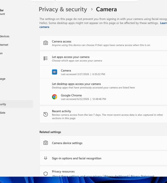Click the Camera page title
The width and height of the screenshot is (167, 183).
pyautogui.click(x=106, y=9)
